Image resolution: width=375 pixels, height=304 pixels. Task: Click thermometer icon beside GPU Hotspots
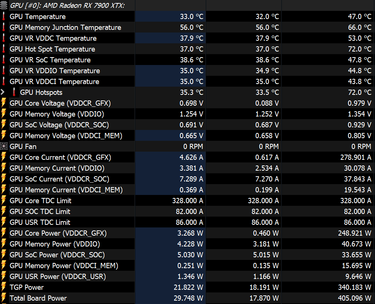point(14,92)
